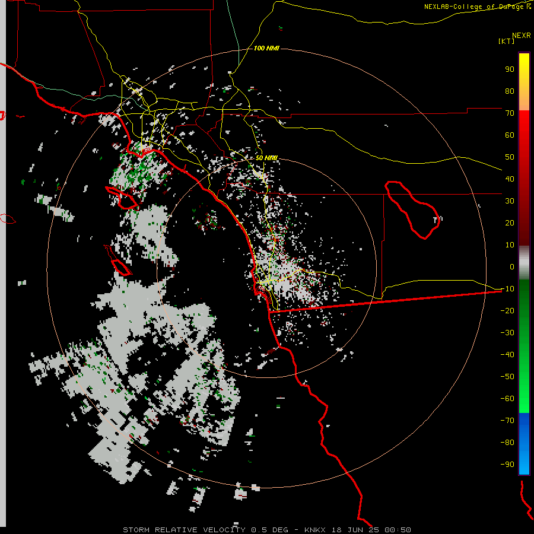Click the -80 value on velocity scale
Image resolution: width=534 pixels, height=534 pixels.
click(507, 443)
